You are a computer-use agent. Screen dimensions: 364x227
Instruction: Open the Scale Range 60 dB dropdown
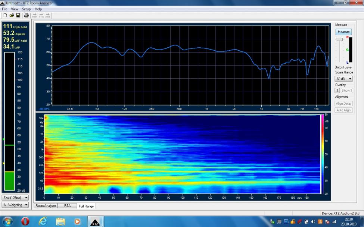(x=343, y=79)
